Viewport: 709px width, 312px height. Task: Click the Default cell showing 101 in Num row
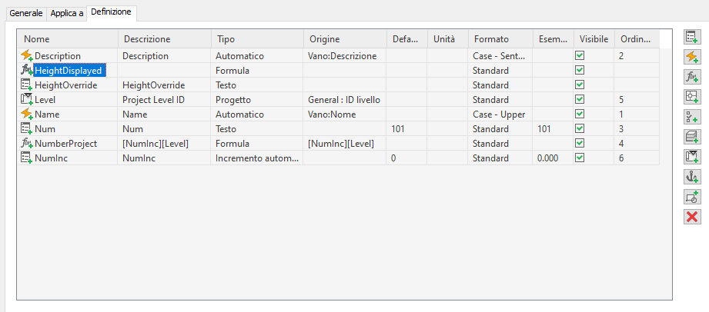[x=405, y=129]
